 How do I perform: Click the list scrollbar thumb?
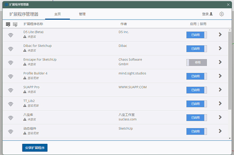(x=230, y=71)
